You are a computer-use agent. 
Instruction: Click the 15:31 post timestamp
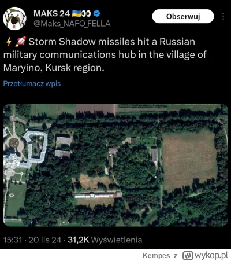pos(13,240)
